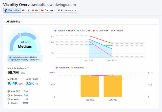
Task: Open the All AI platforms dropdown
Action: point(67,10)
